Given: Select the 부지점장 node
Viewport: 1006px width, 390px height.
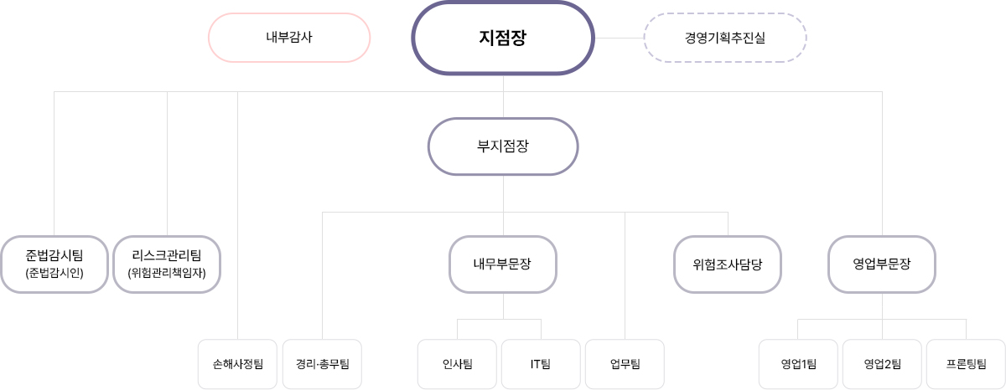Looking at the screenshot, I should pyautogui.click(x=503, y=146).
